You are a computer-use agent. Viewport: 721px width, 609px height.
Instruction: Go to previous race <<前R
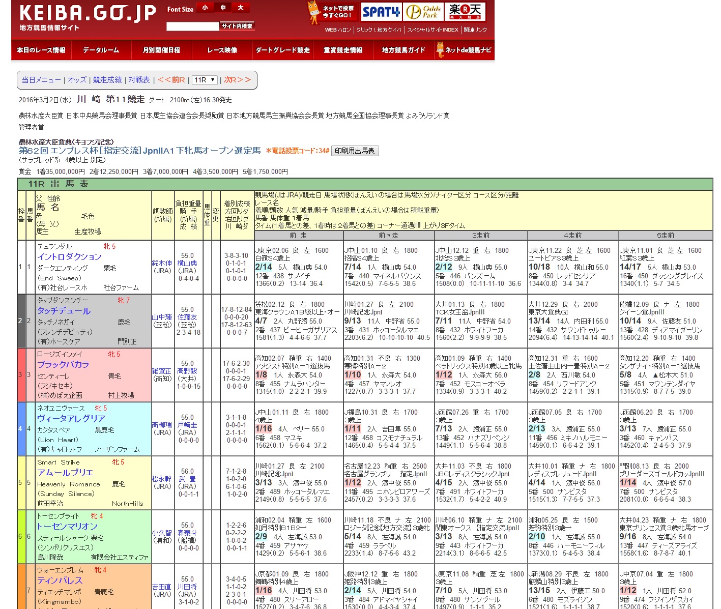tap(171, 80)
